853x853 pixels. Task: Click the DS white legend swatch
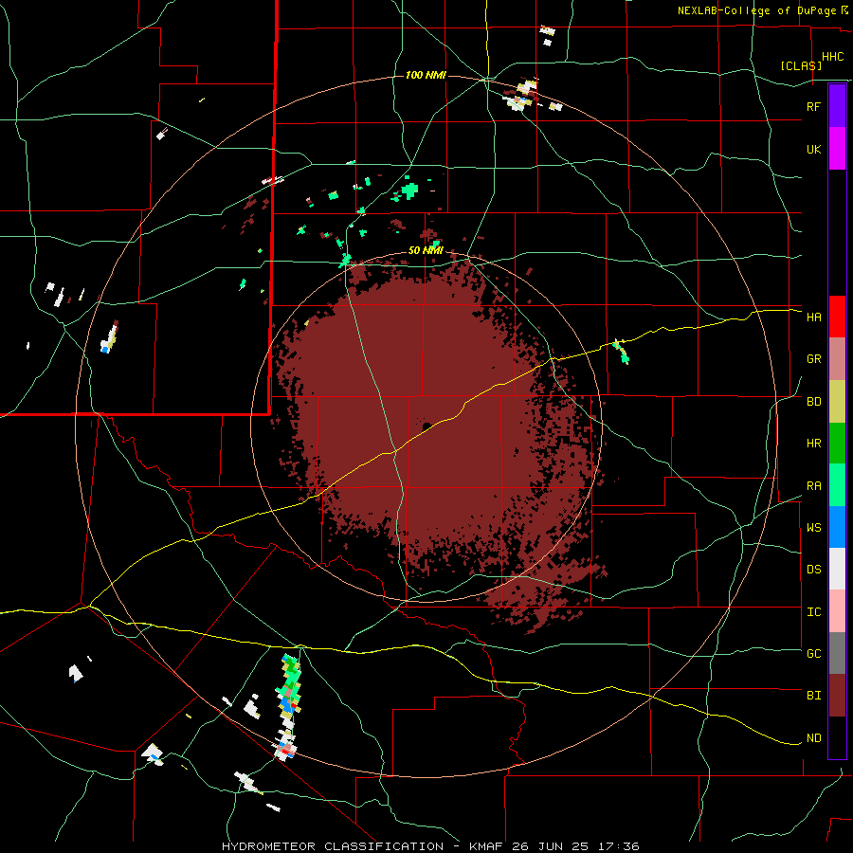(837, 569)
